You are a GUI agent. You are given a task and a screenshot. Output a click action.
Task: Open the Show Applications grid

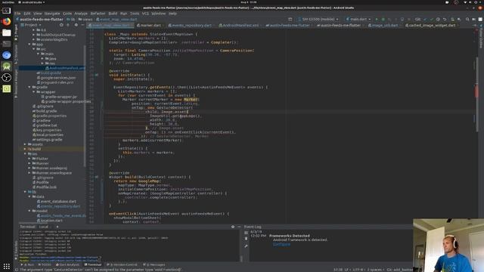7,266
